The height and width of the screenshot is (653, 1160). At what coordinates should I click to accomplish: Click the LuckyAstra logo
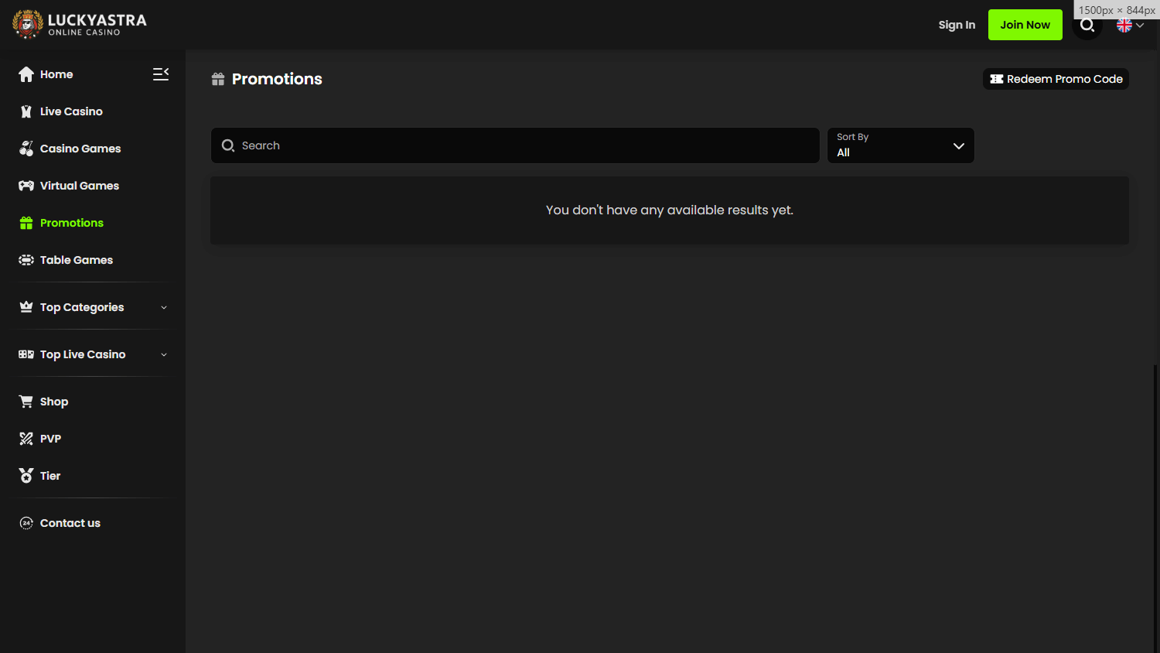point(80,25)
